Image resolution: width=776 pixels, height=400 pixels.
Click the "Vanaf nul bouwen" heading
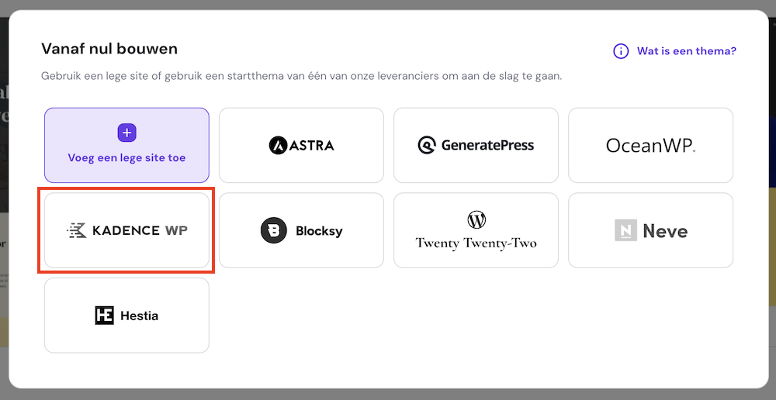[x=109, y=49]
